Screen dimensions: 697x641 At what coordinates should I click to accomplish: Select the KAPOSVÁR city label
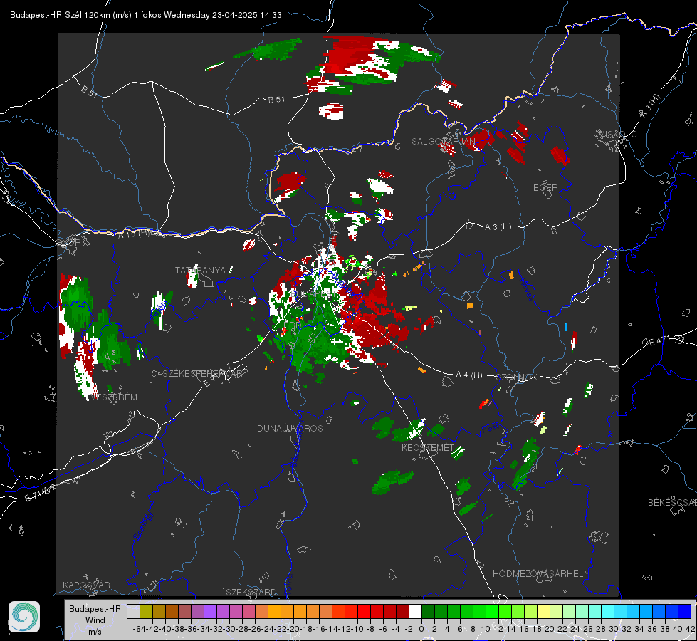pos(86,585)
